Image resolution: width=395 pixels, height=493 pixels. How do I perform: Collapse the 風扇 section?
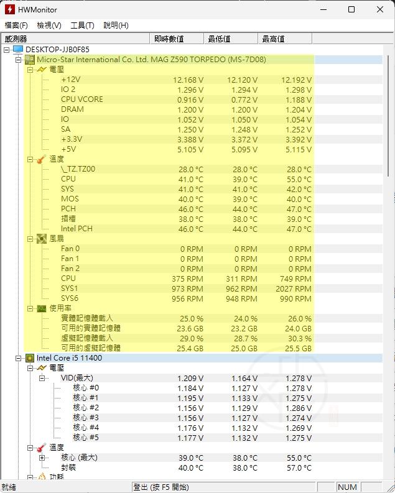[x=30, y=239]
